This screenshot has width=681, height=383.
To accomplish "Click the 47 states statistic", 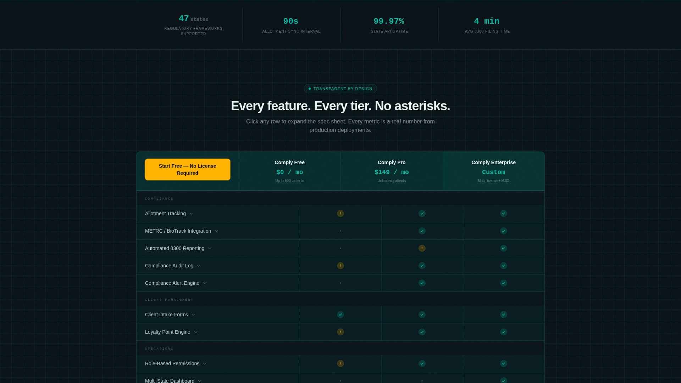I will (193, 25).
